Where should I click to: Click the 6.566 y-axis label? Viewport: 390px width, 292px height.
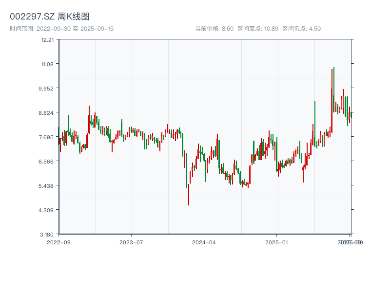[47, 161]
